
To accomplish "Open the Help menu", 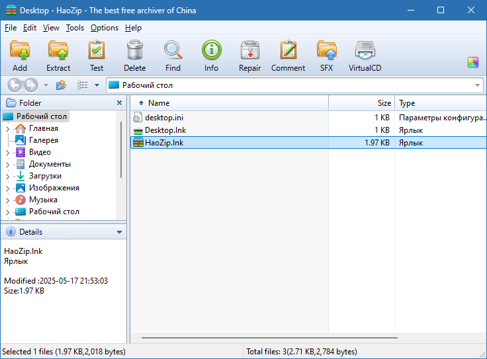I will coord(133,28).
